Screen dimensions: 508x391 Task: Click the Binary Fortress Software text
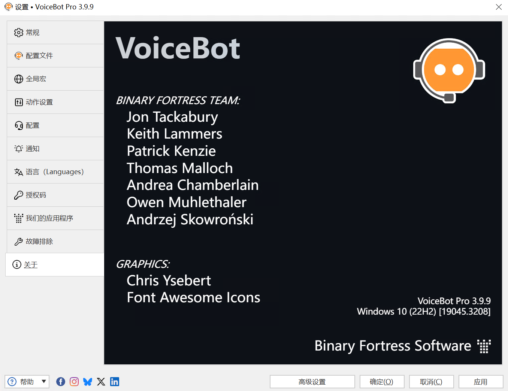pyautogui.click(x=393, y=346)
